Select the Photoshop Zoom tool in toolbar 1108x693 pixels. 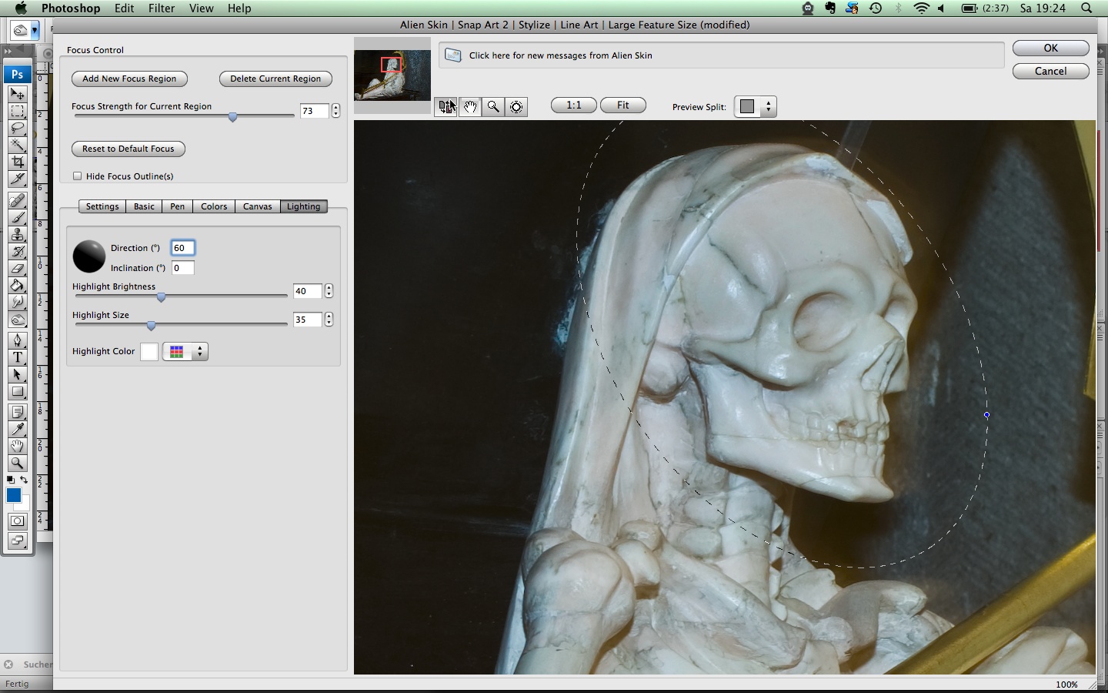tap(17, 464)
